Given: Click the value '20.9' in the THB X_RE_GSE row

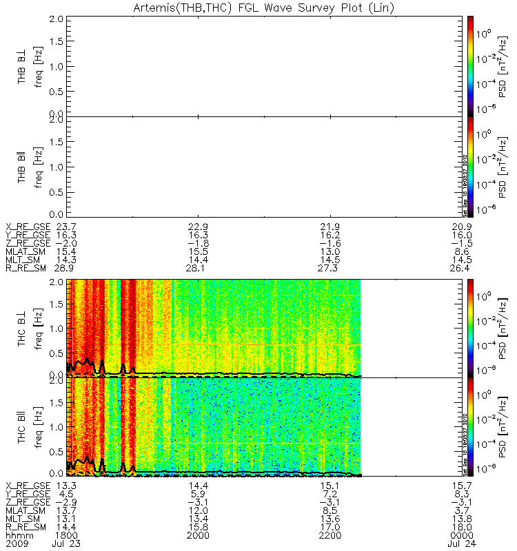Looking at the screenshot, I should [462, 227].
